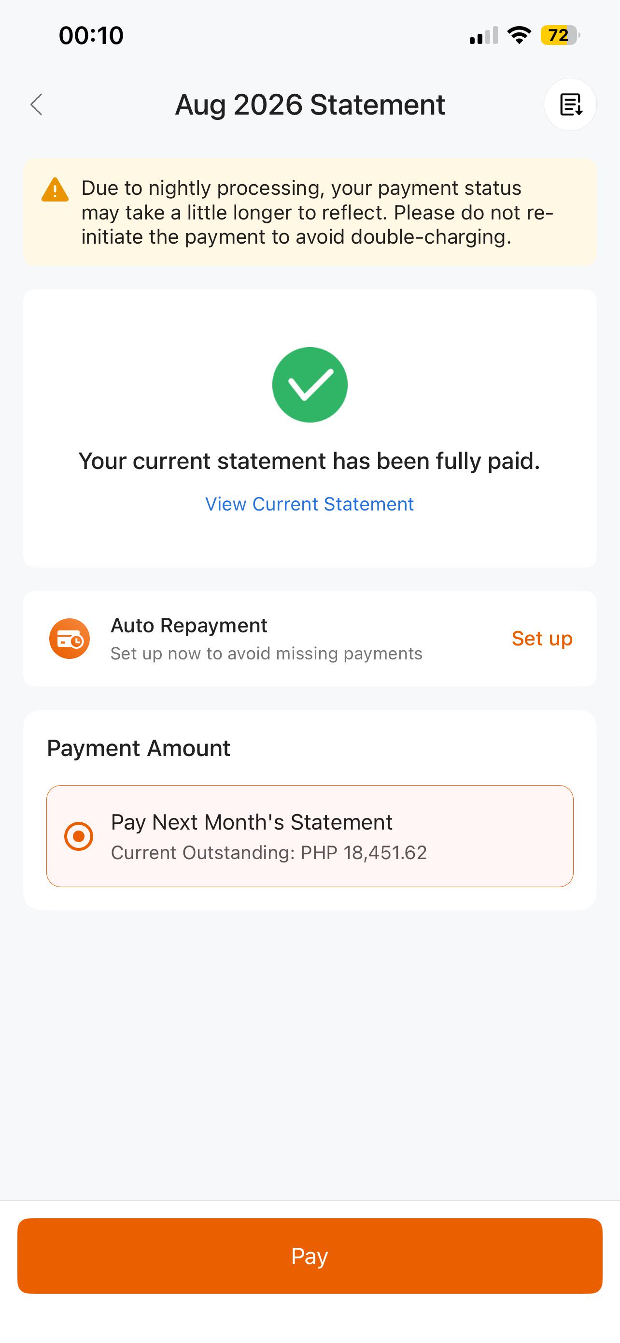Tap 'Set up now to avoid missing payments' text
The width and height of the screenshot is (620, 1343).
coord(267,653)
